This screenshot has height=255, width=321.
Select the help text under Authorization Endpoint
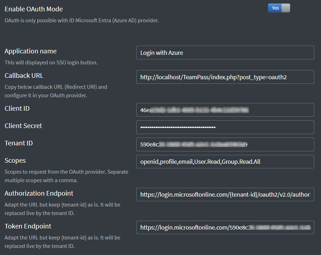click(62, 209)
